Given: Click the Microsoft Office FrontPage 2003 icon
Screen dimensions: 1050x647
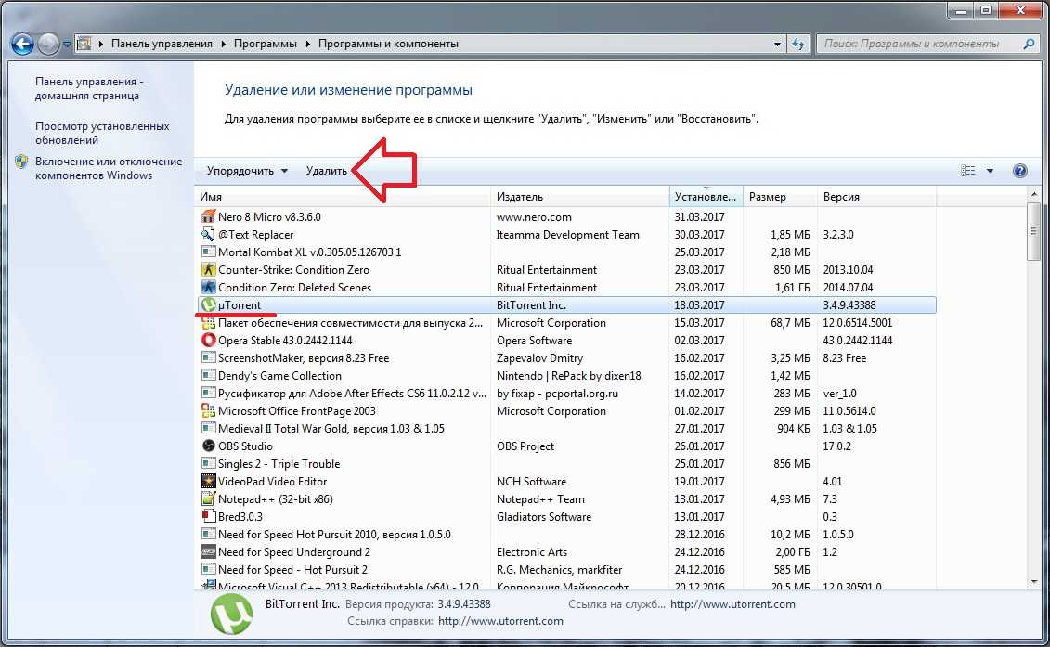Looking at the screenshot, I should tap(208, 410).
